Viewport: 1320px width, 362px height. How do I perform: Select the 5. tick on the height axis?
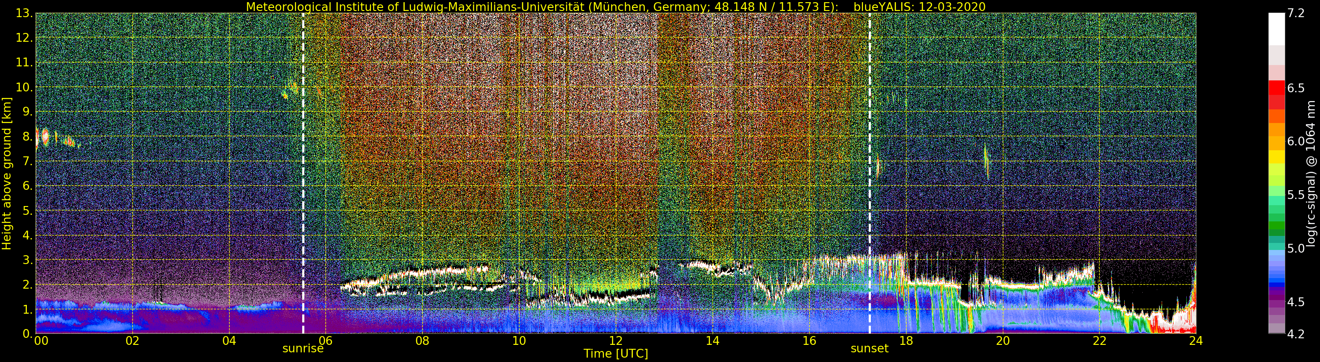pos(27,211)
